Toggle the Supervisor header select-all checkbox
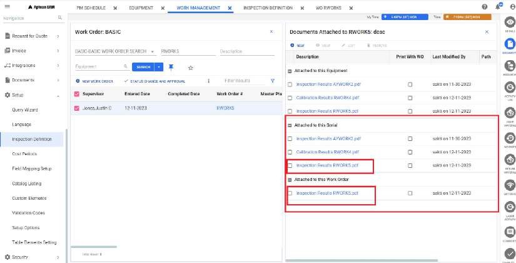This screenshot has height=263, width=516. point(77,94)
